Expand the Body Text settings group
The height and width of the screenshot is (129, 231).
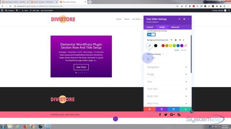pos(167,96)
